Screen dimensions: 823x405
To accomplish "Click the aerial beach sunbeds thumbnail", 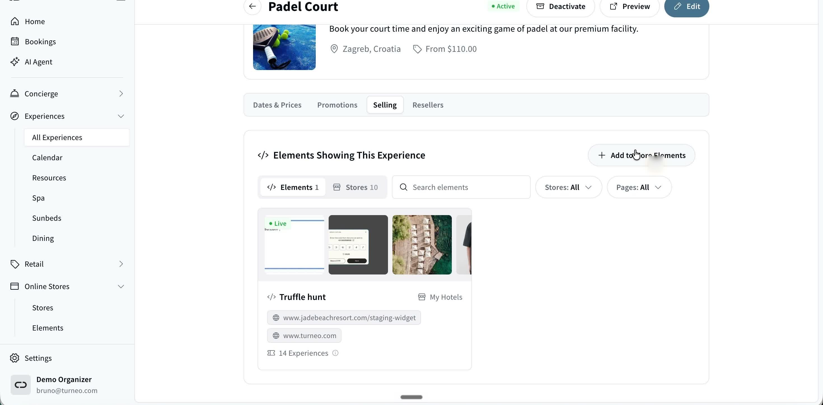I will 422,245.
